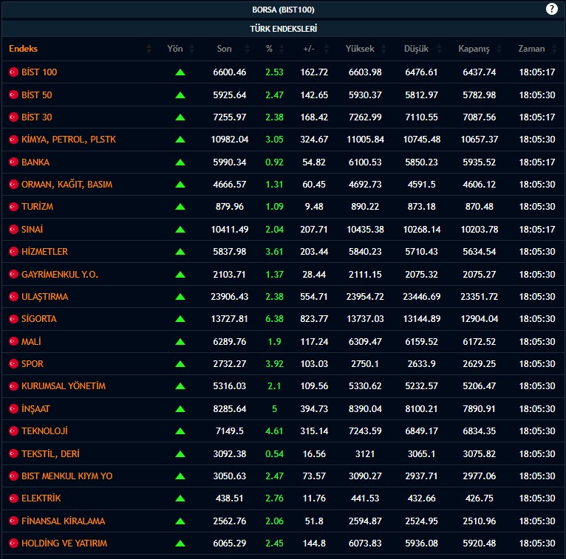Click the green up arrow in HOLDİNG VE YATIRIM row

pyautogui.click(x=180, y=543)
